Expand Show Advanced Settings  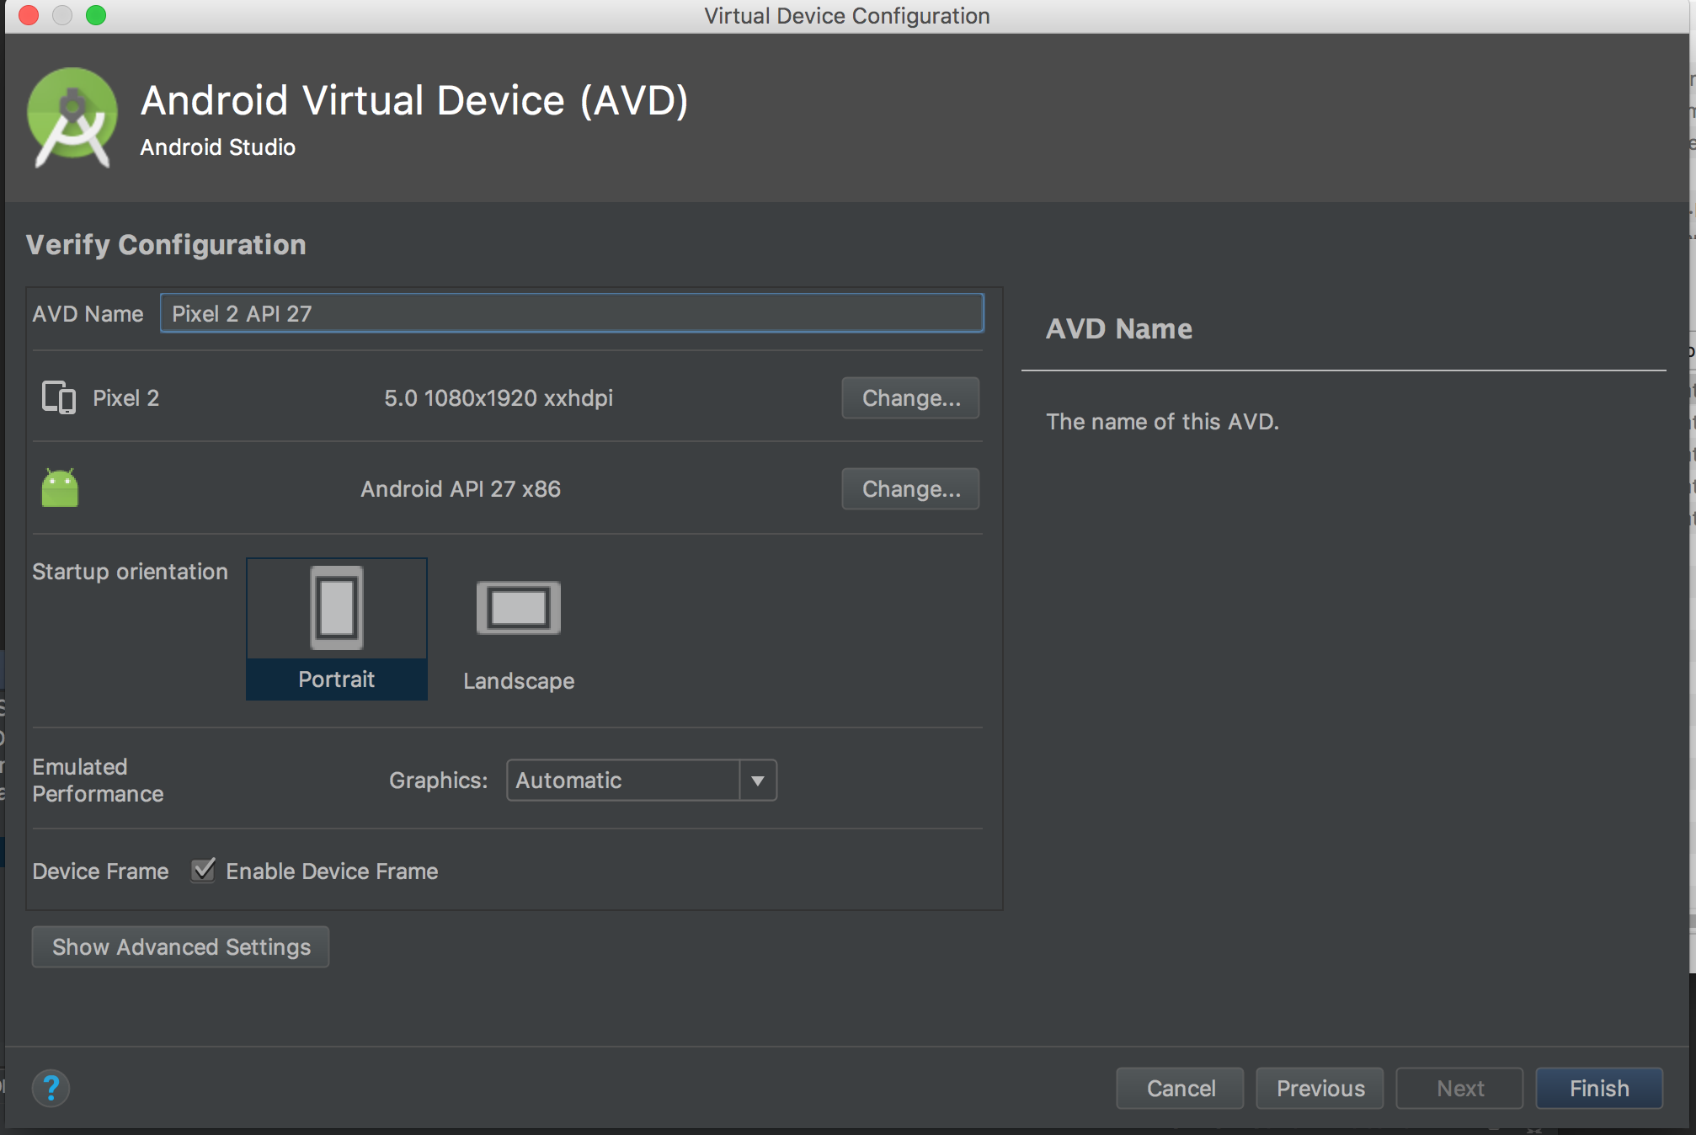point(179,946)
